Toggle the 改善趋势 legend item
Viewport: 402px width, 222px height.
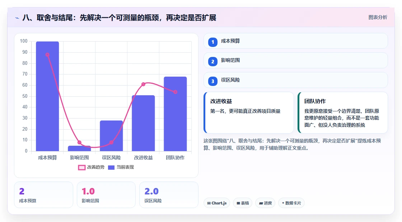coord(91,167)
